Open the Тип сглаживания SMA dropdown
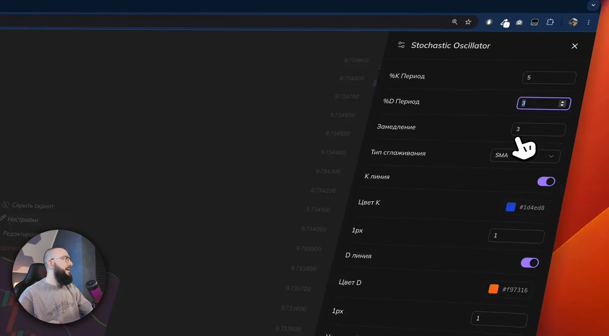The width and height of the screenshot is (609, 336). (525, 155)
